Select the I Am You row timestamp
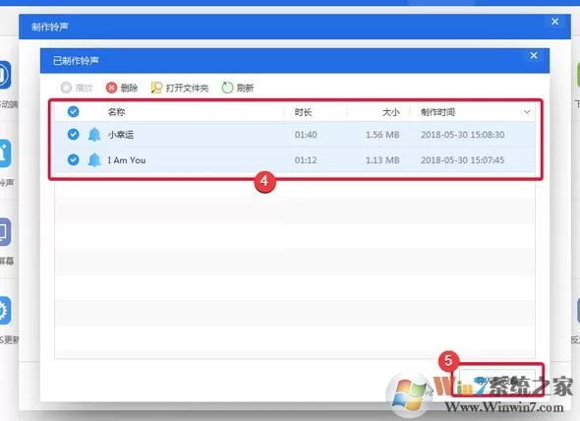Image resolution: width=580 pixels, height=421 pixels. (462, 160)
